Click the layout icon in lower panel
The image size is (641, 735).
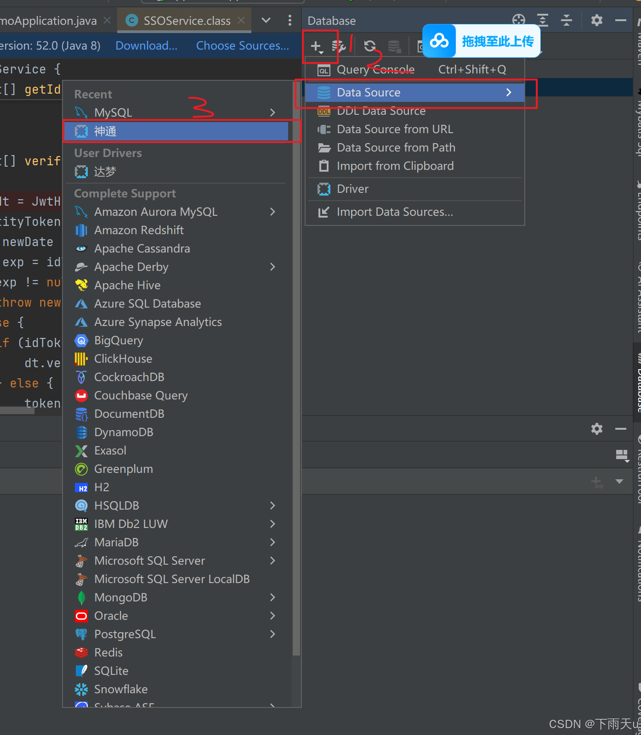(622, 455)
